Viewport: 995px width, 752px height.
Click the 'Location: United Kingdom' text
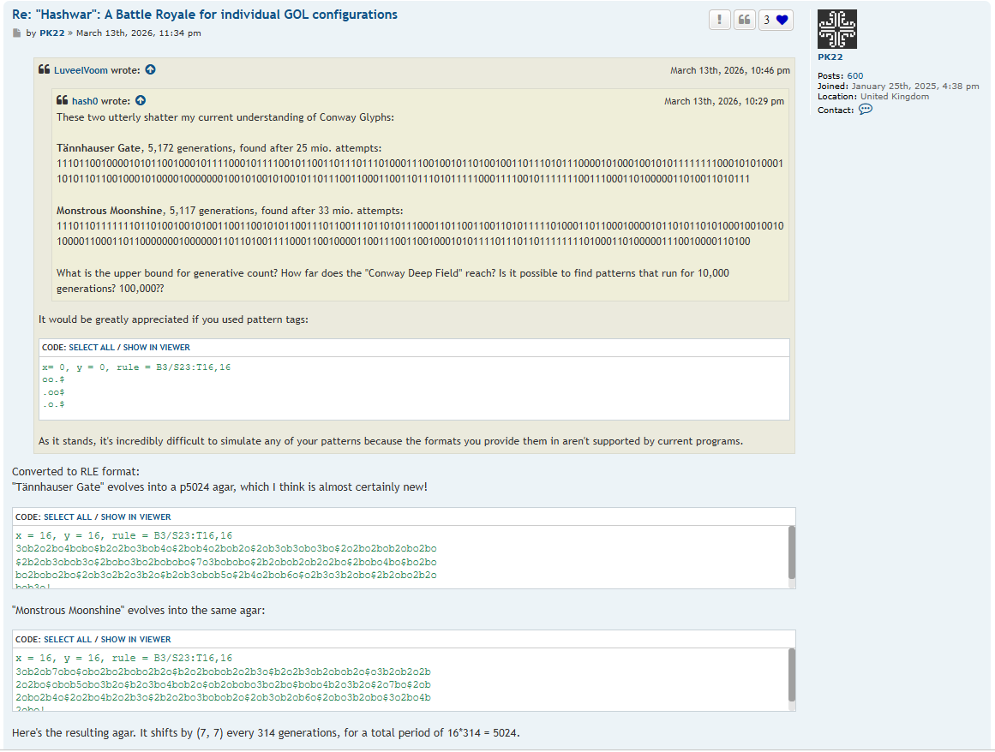(873, 97)
